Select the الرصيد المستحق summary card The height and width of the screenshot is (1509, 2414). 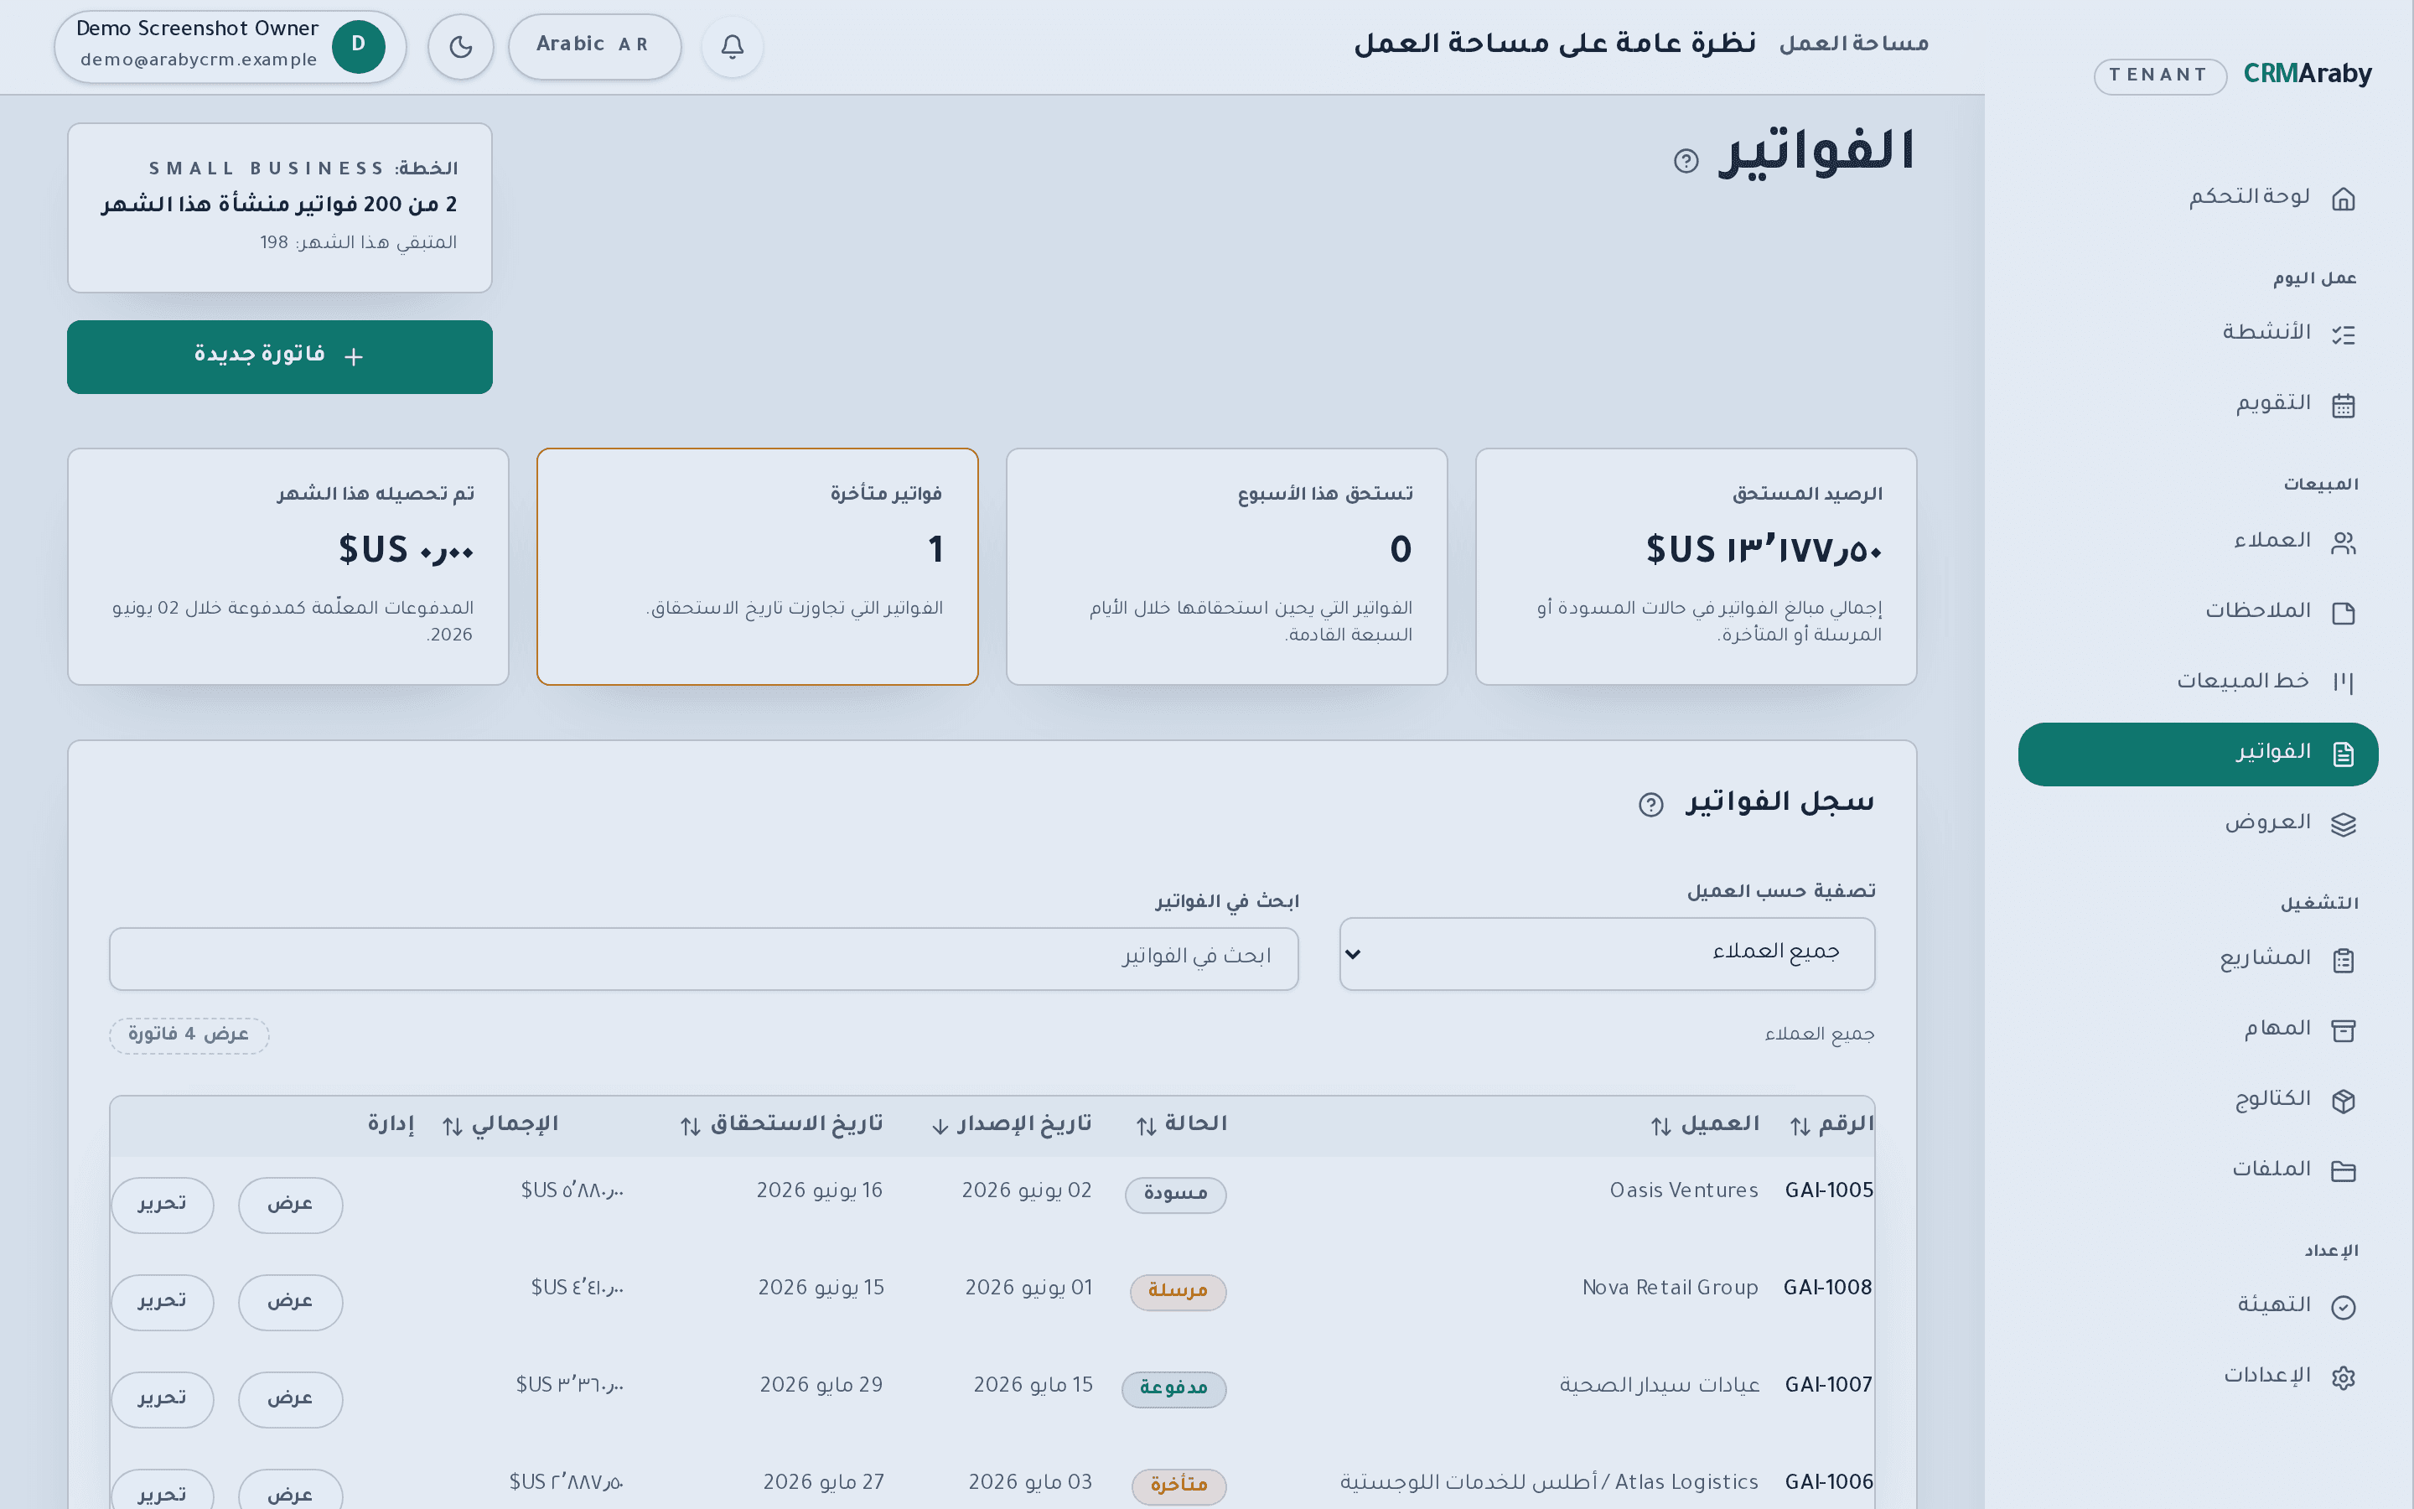coord(1696,566)
